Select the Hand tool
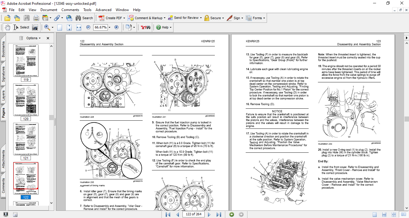Image resolution: width=409 pixels, height=218 pixels. 7,27
